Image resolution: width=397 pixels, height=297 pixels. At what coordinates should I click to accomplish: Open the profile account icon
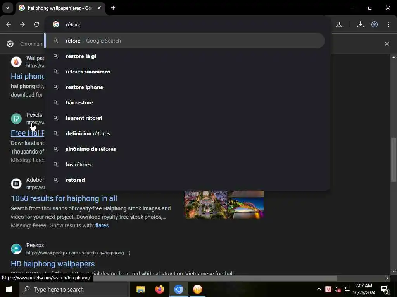[x=375, y=24]
